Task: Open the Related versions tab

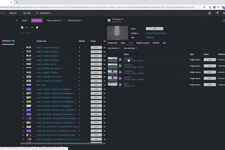Action: click(x=142, y=43)
